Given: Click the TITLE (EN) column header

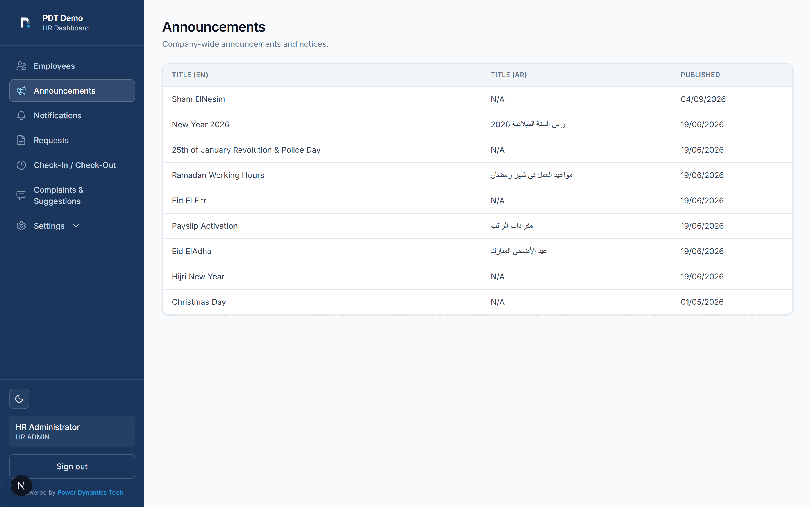Looking at the screenshot, I should [x=190, y=75].
